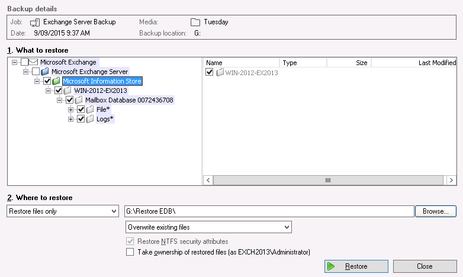Sort by the Size column header
The image size is (463, 277).
point(349,63)
